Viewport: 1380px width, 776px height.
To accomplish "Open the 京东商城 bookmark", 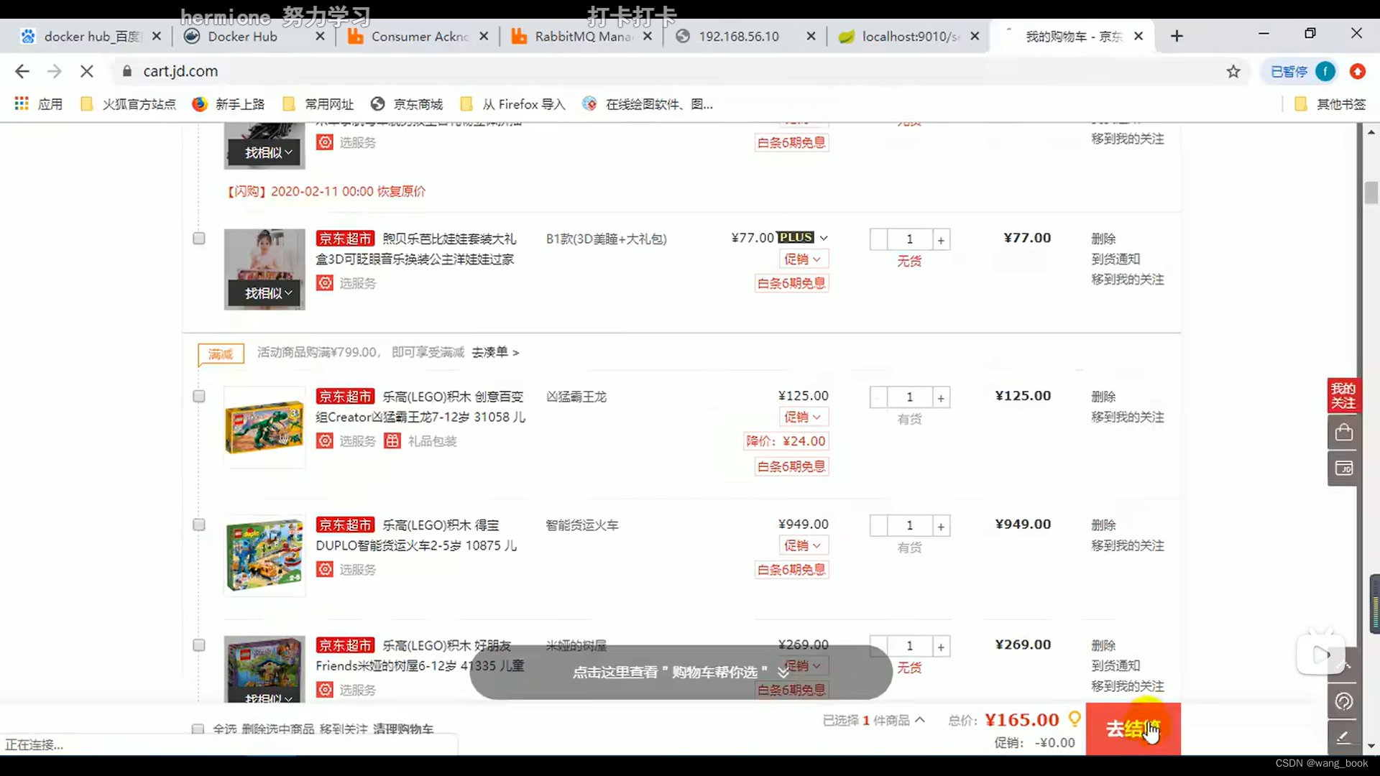I will click(x=407, y=104).
